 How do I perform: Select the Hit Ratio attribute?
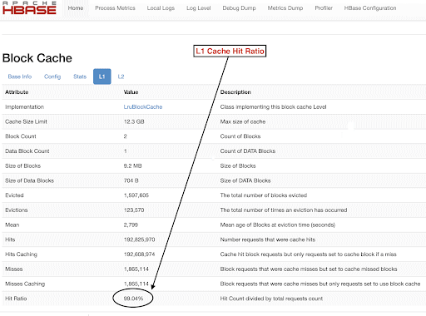pos(16,299)
